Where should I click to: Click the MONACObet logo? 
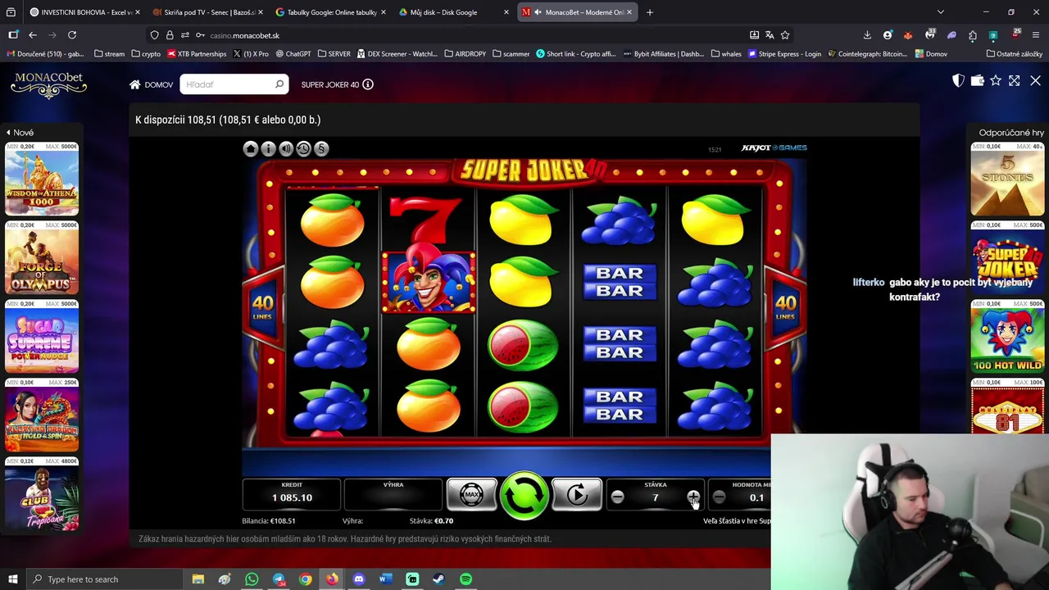48,84
